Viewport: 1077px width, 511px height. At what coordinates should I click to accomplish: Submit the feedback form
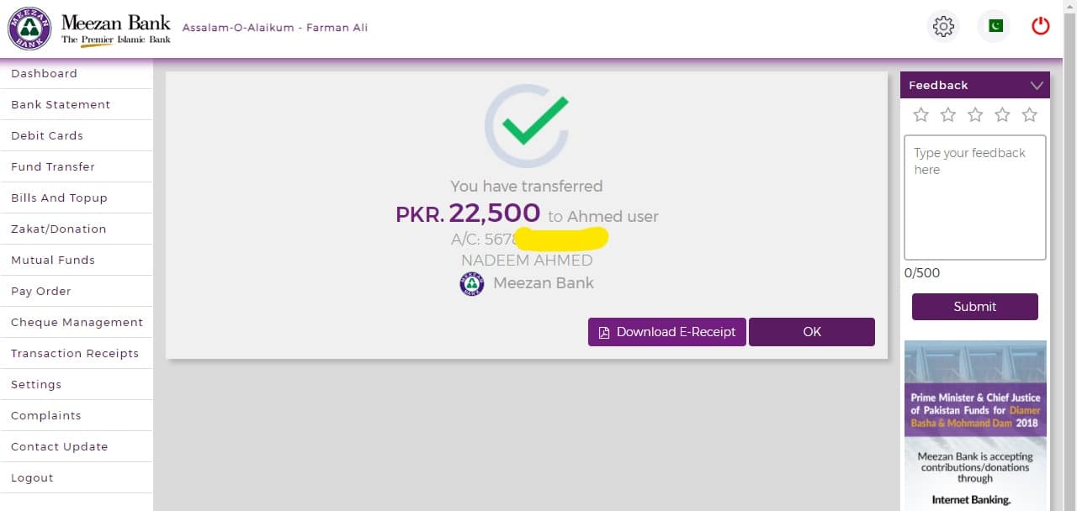[975, 307]
